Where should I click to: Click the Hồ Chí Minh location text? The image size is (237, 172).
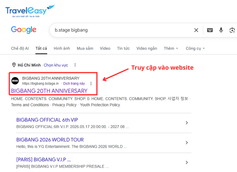[29, 65]
